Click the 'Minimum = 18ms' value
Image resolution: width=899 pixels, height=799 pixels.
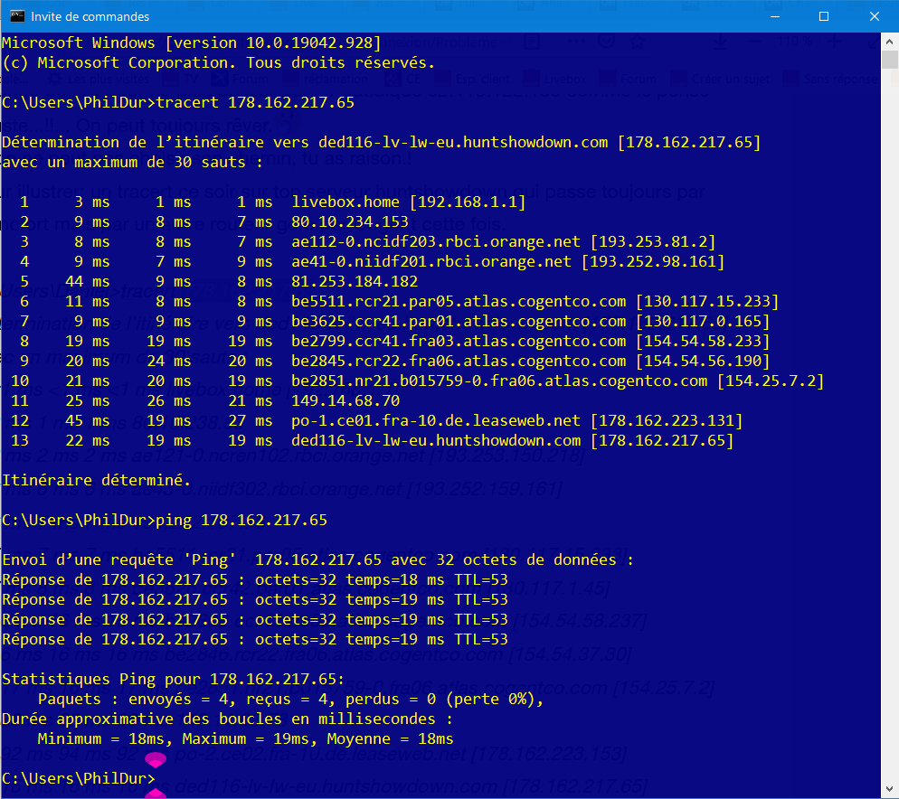tap(101, 738)
